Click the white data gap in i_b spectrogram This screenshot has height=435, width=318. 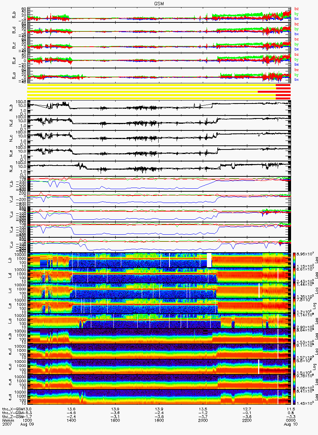point(209,260)
